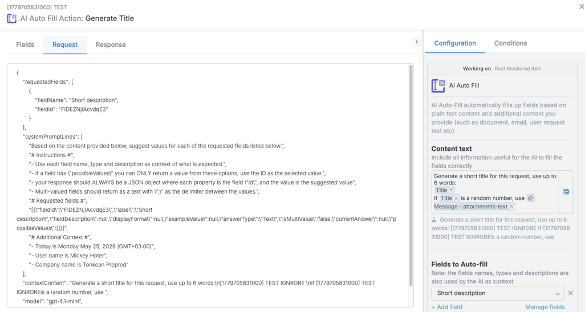Switch to the Conditions tab
This screenshot has width=585, height=312.
[510, 43]
